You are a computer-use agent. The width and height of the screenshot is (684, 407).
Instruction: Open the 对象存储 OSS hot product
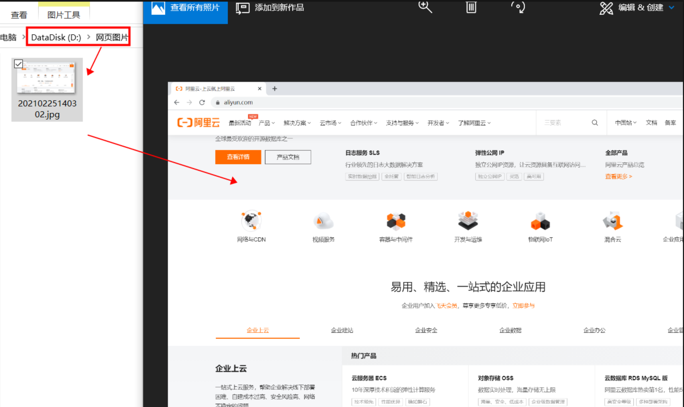point(495,378)
